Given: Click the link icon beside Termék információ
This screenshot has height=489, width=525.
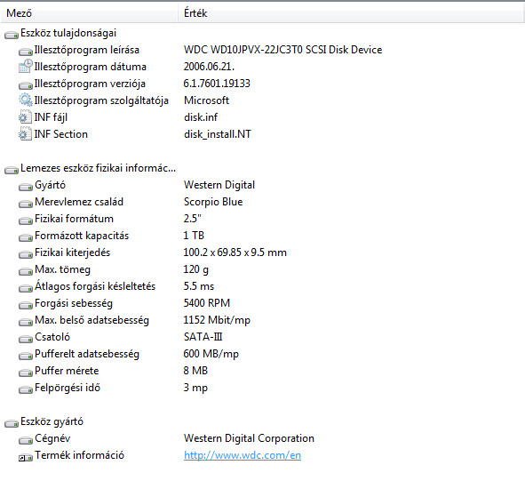Looking at the screenshot, I should (26, 457).
